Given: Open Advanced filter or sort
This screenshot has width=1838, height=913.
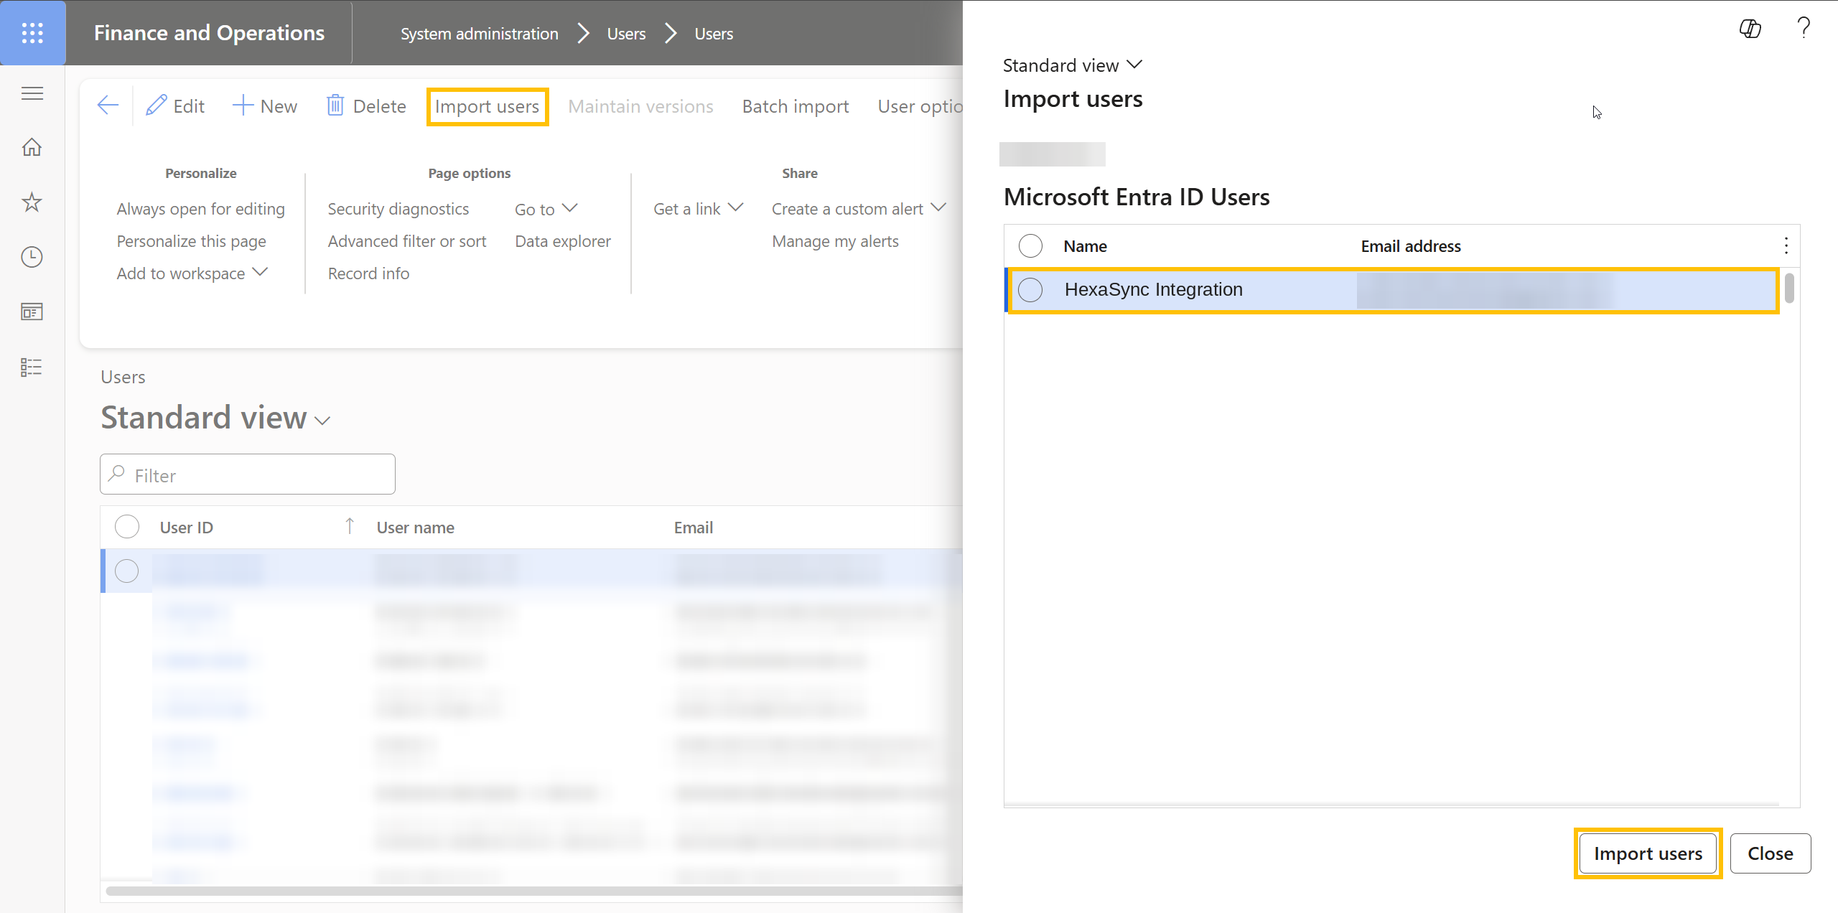Looking at the screenshot, I should [x=406, y=241].
